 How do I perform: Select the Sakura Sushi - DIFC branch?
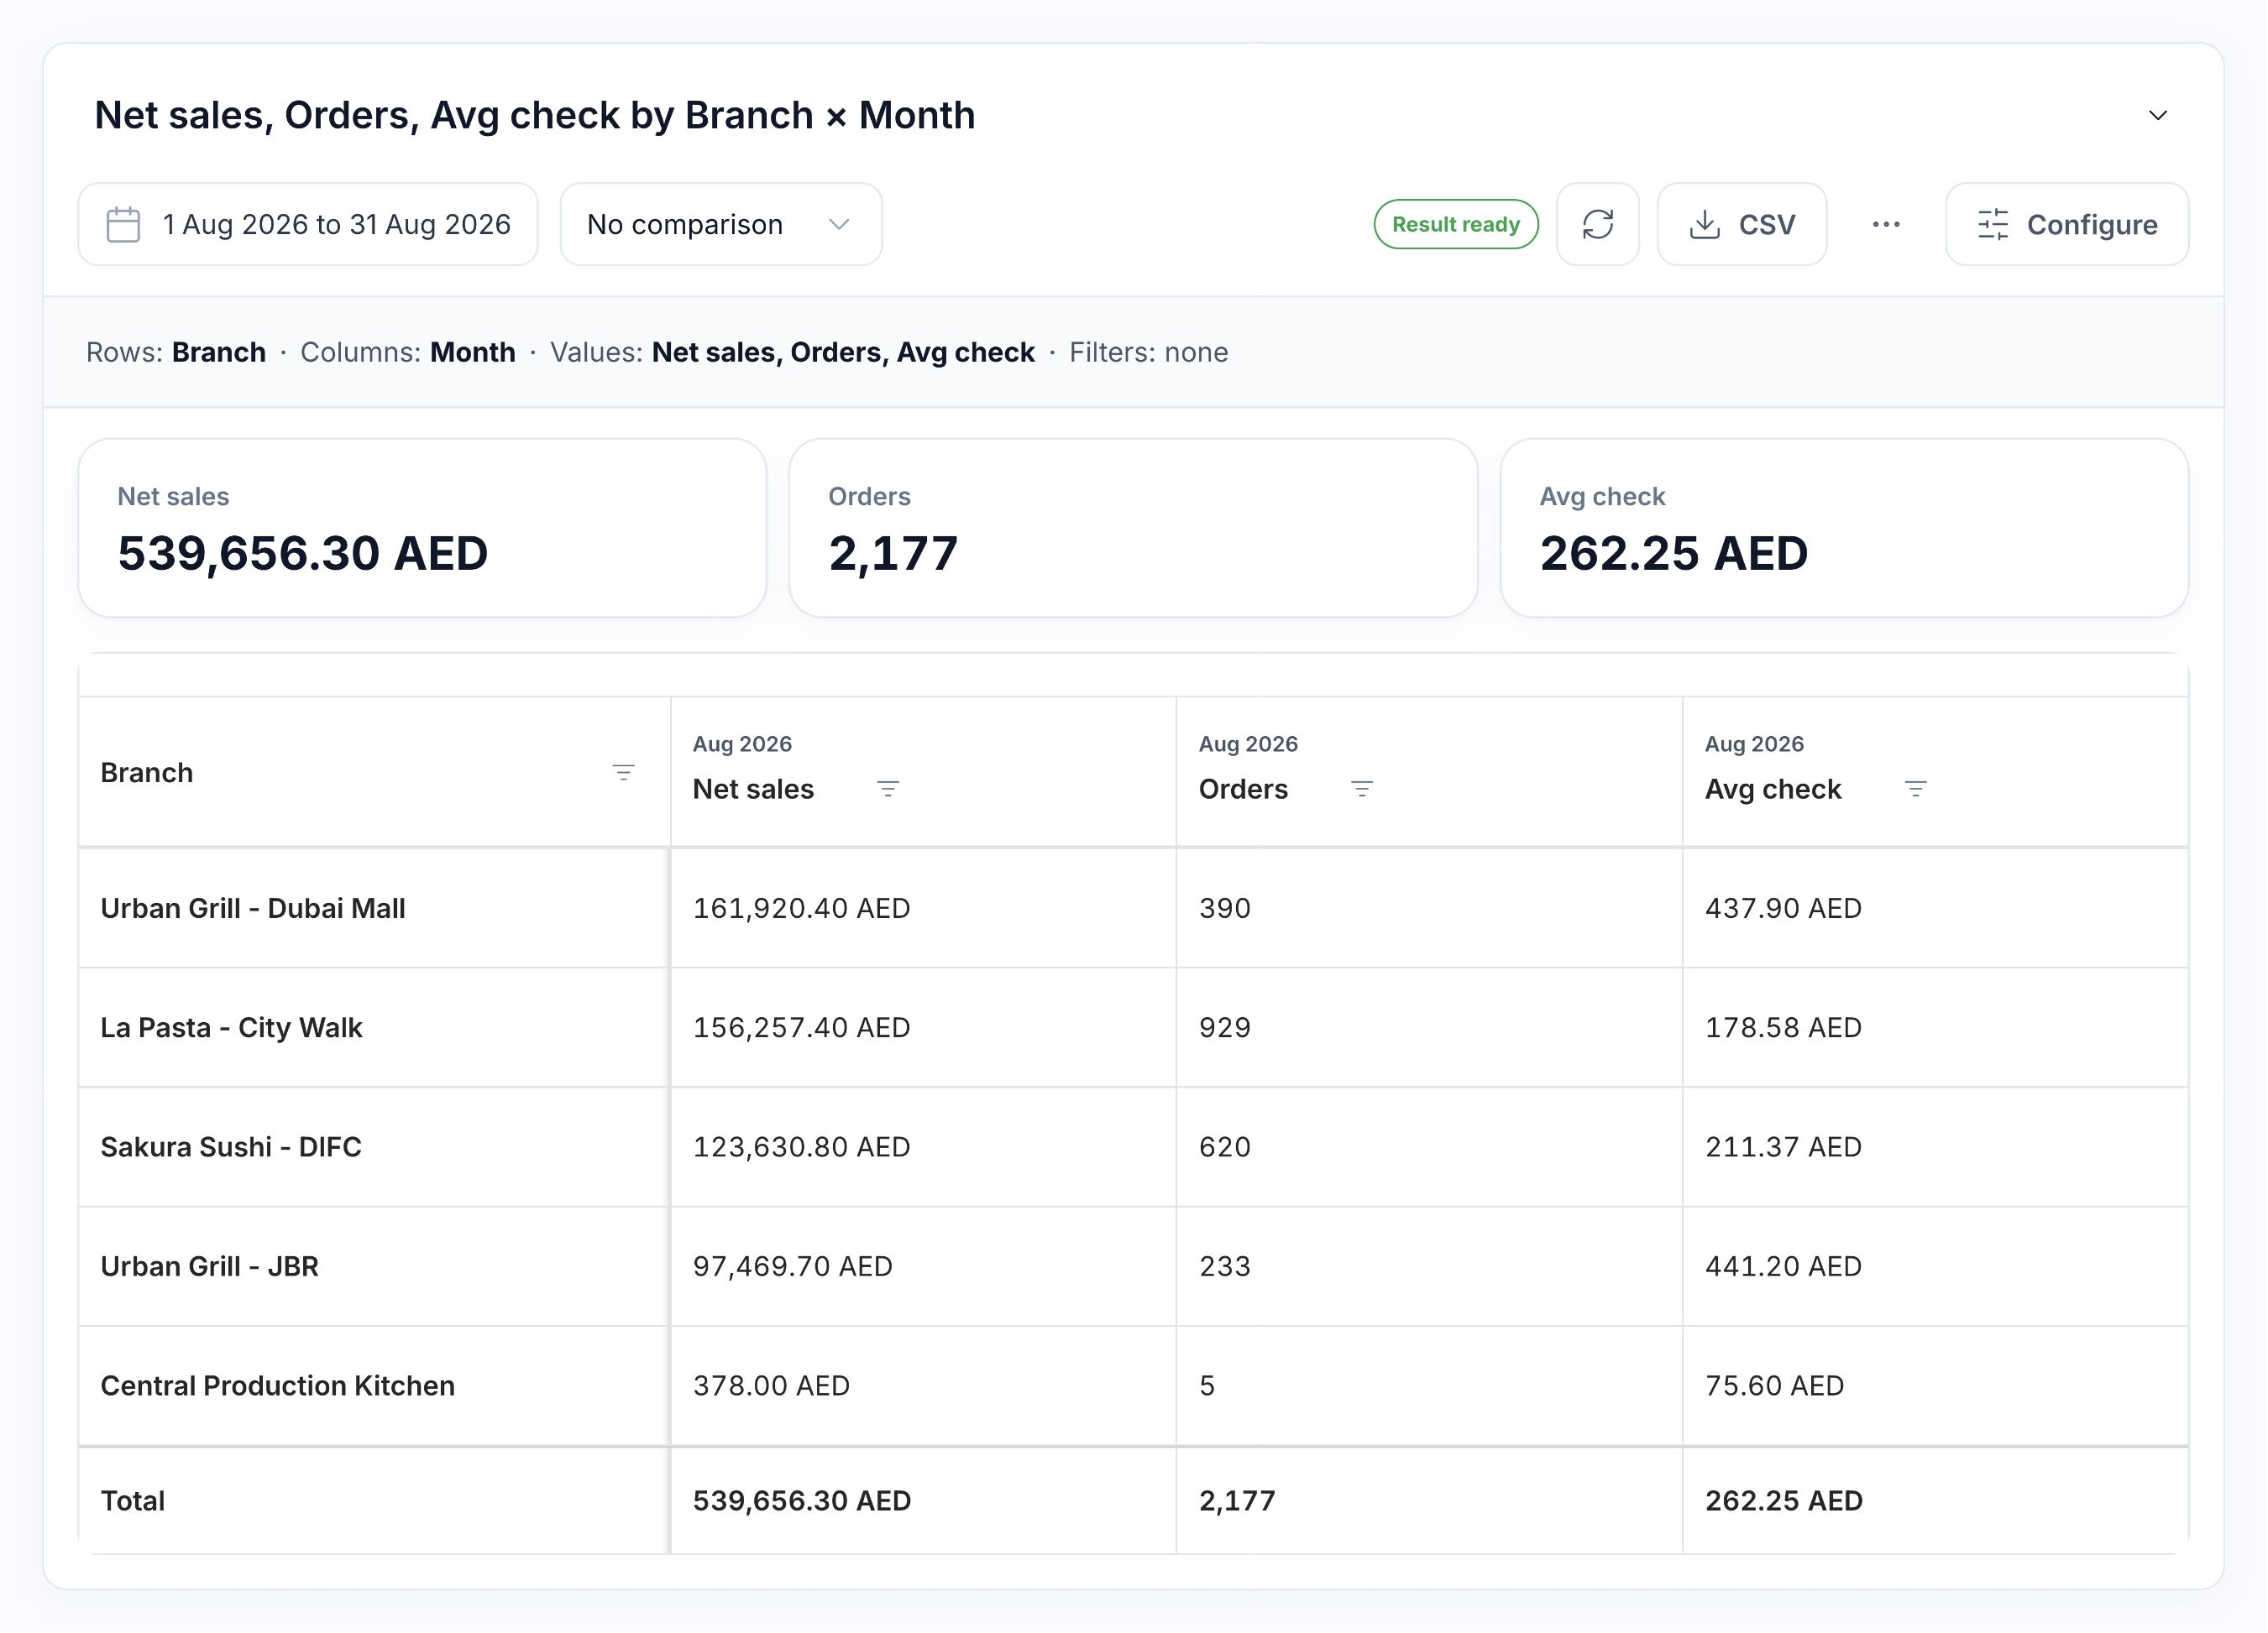click(x=231, y=1146)
